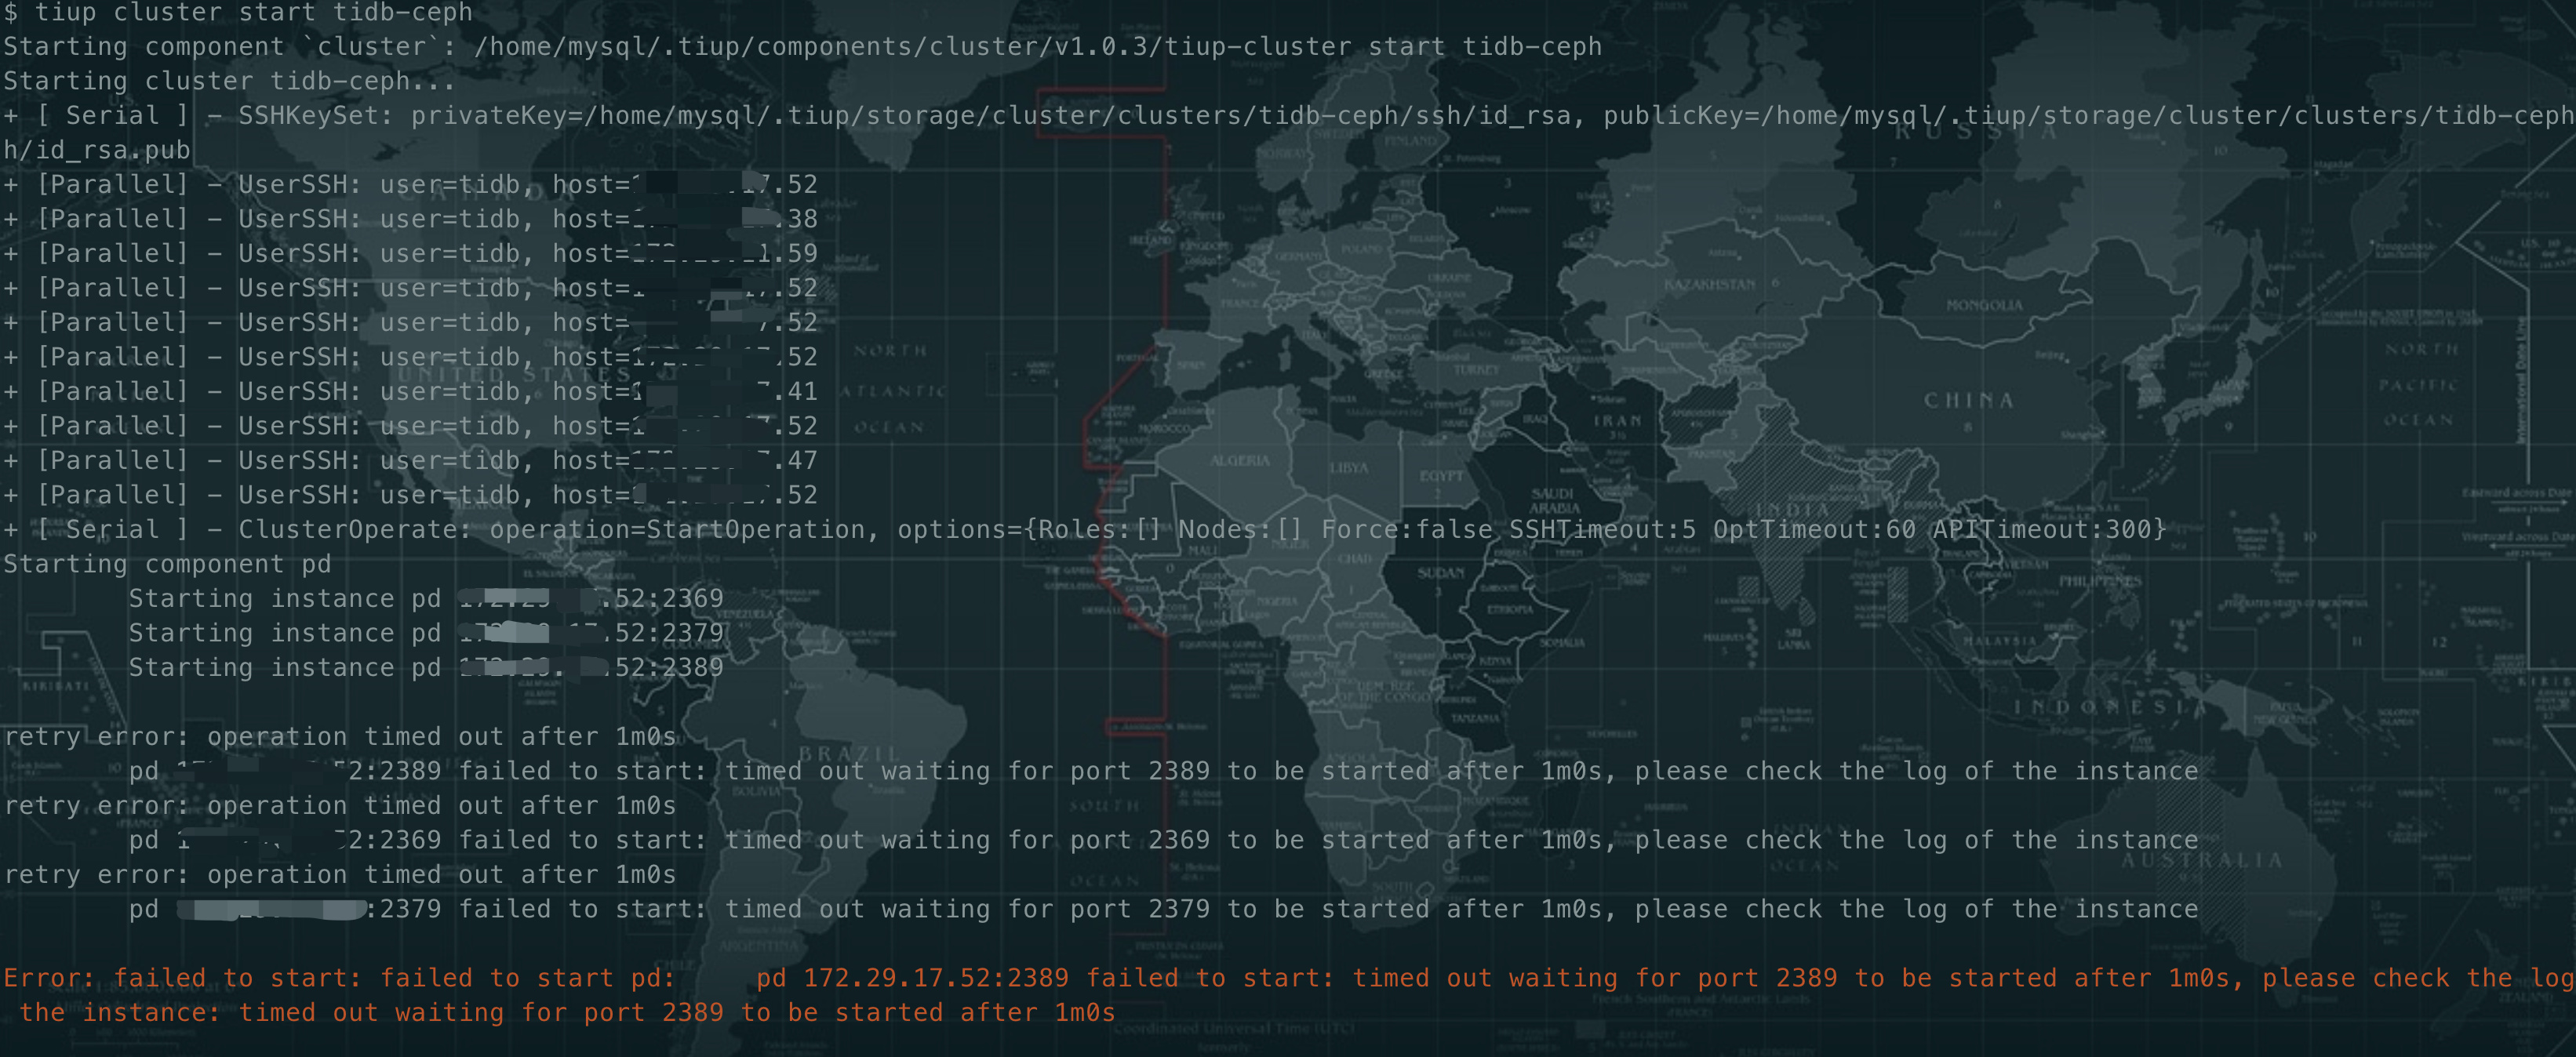Select the UserSSH line with host ending .59
The height and width of the screenshot is (1057, 2576).
pos(410,254)
